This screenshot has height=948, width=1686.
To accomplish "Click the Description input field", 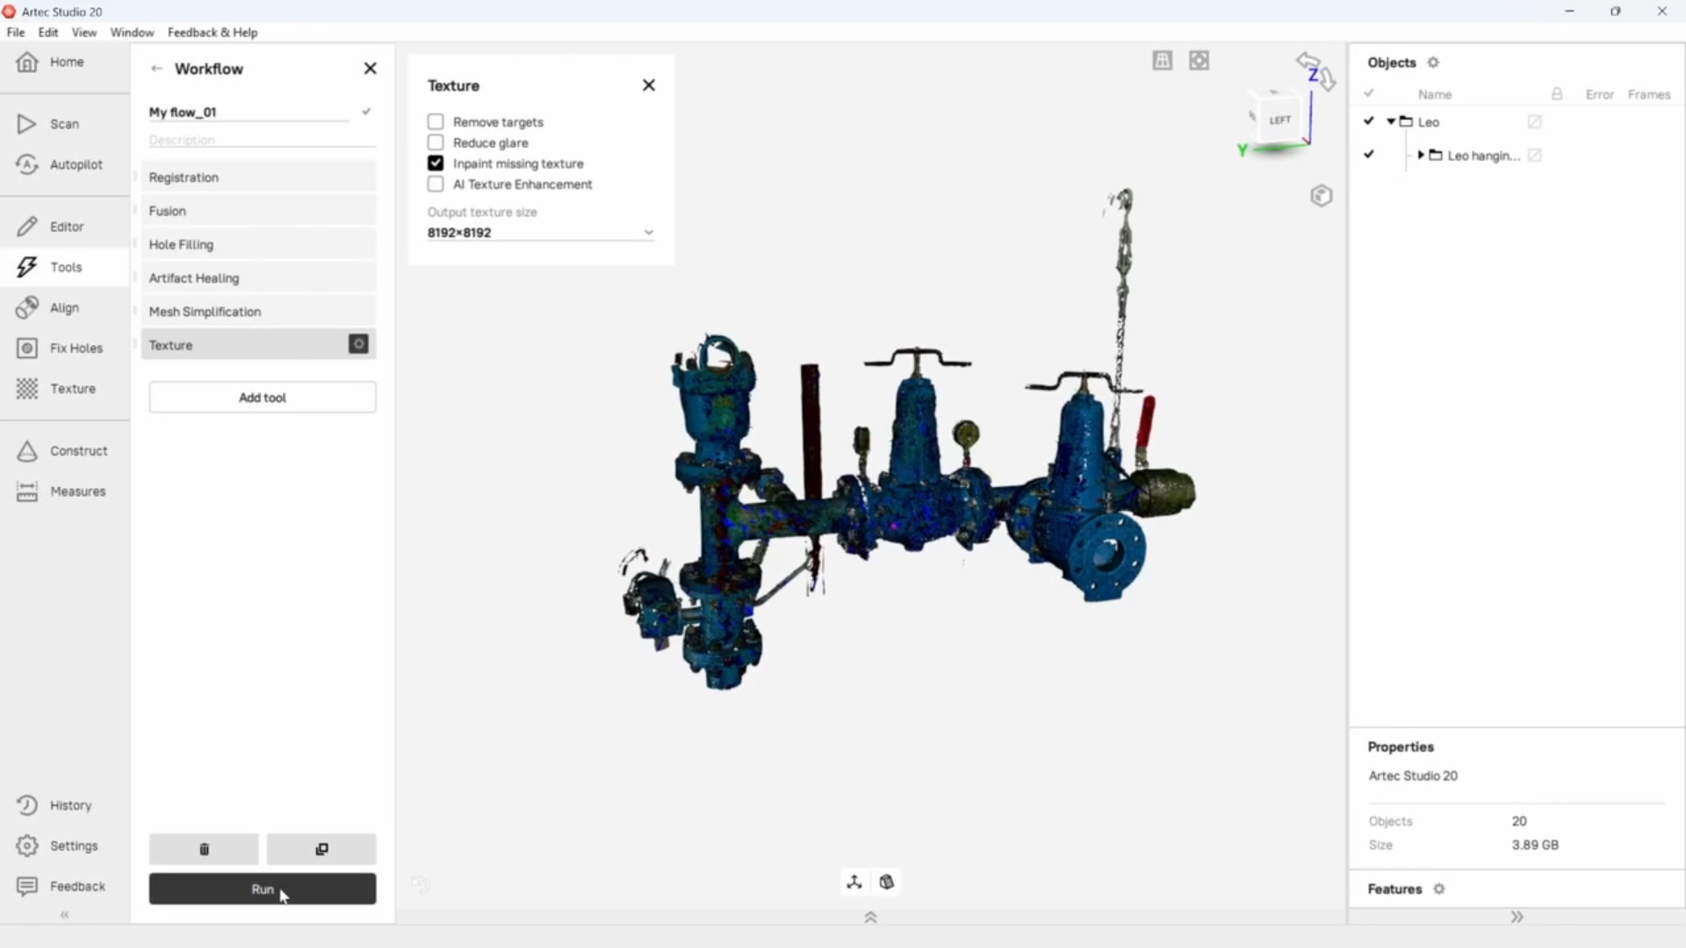I will point(263,140).
